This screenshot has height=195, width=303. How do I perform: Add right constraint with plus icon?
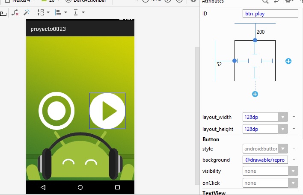click(288, 61)
